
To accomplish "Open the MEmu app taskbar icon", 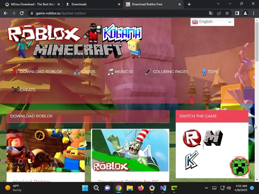I will point(152,188).
